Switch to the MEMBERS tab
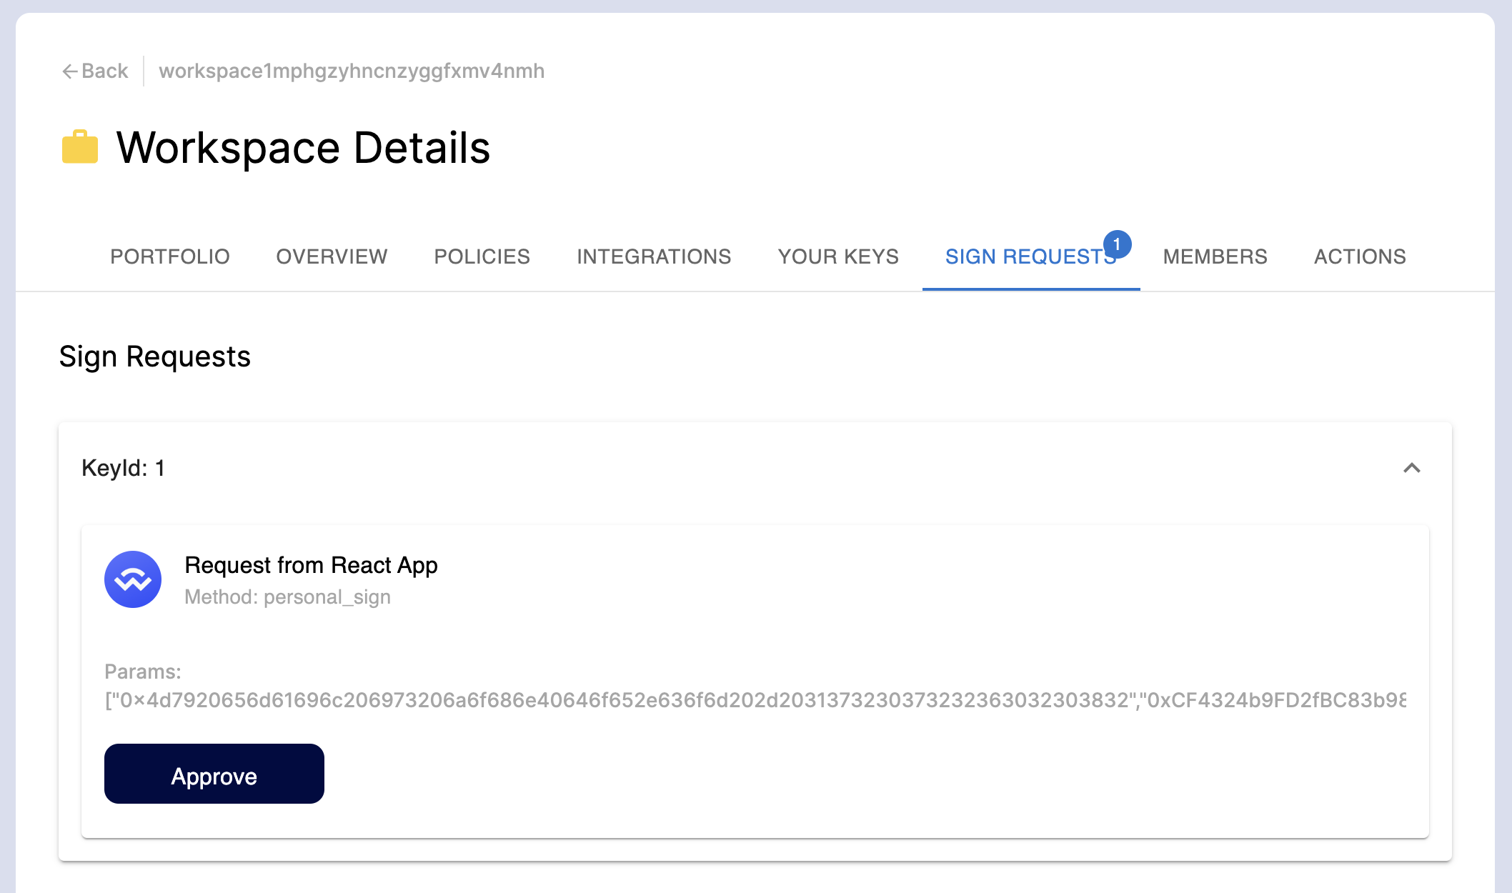Image resolution: width=1512 pixels, height=893 pixels. pyautogui.click(x=1215, y=256)
